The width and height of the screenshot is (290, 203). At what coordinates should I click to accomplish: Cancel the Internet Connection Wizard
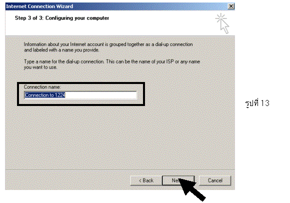point(215,180)
